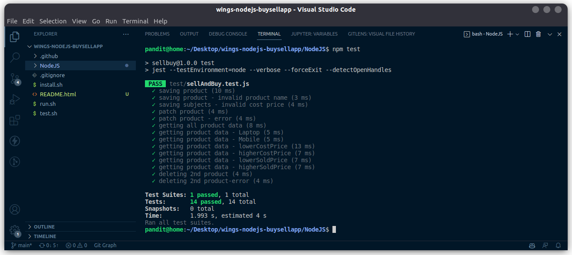Click the 'npm test' command text
Screen dimensions: 572x255
coord(346,49)
